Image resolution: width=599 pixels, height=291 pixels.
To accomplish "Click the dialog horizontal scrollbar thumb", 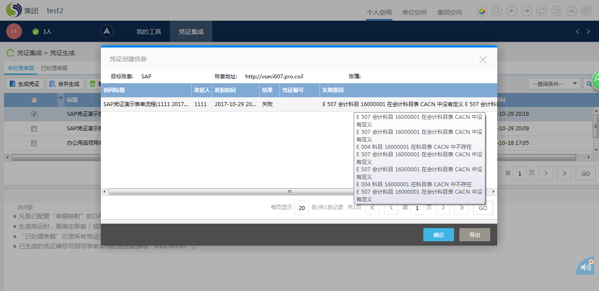I will (289, 192).
